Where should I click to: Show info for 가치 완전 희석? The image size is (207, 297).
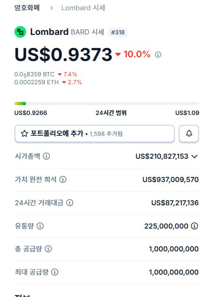63,179
